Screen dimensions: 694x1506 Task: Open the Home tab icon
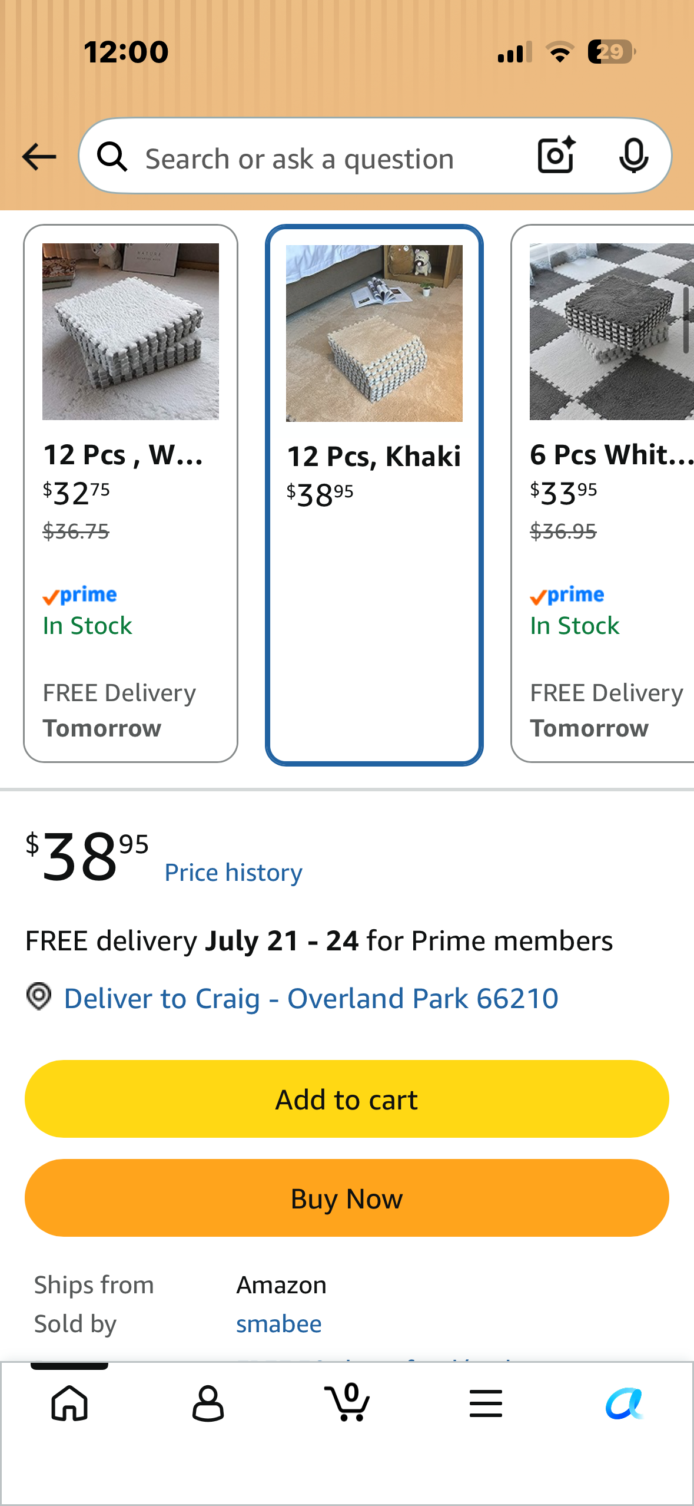point(69,1403)
